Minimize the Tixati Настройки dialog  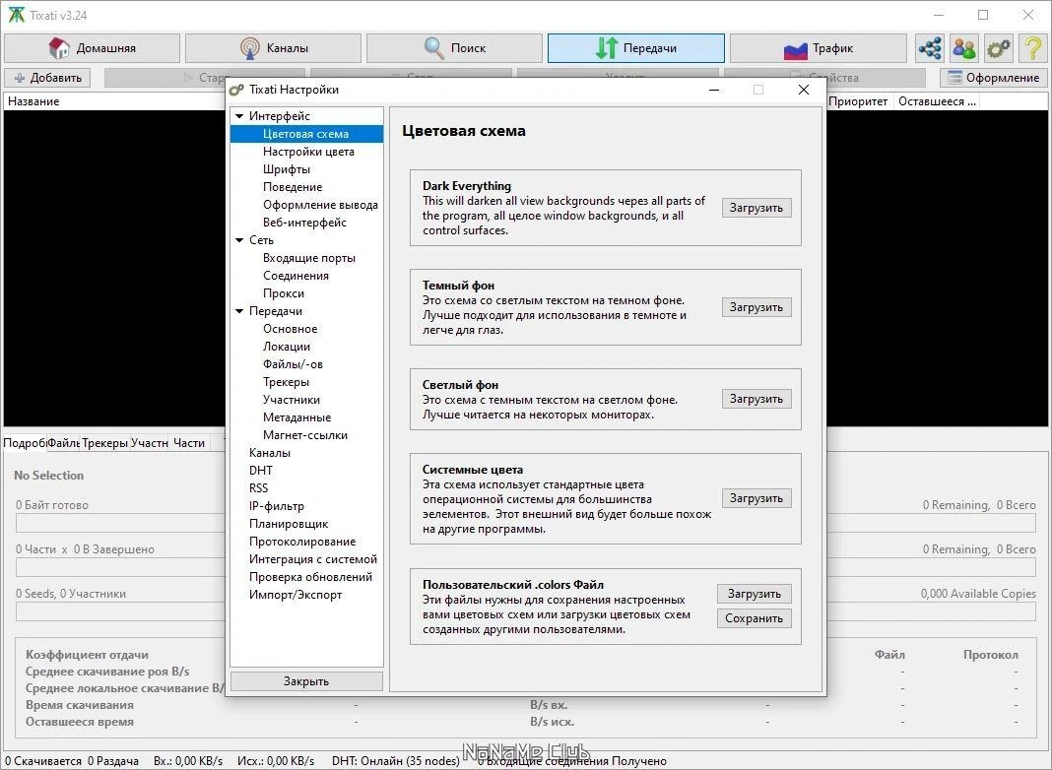tap(714, 90)
